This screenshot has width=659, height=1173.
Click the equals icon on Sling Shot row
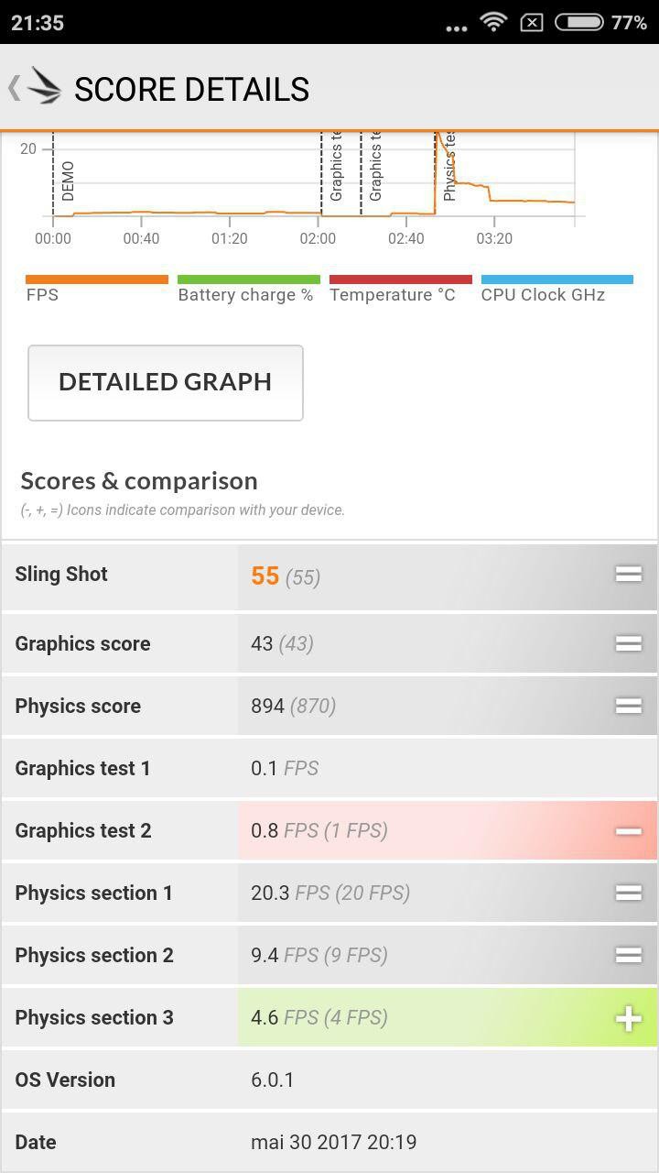tap(628, 575)
